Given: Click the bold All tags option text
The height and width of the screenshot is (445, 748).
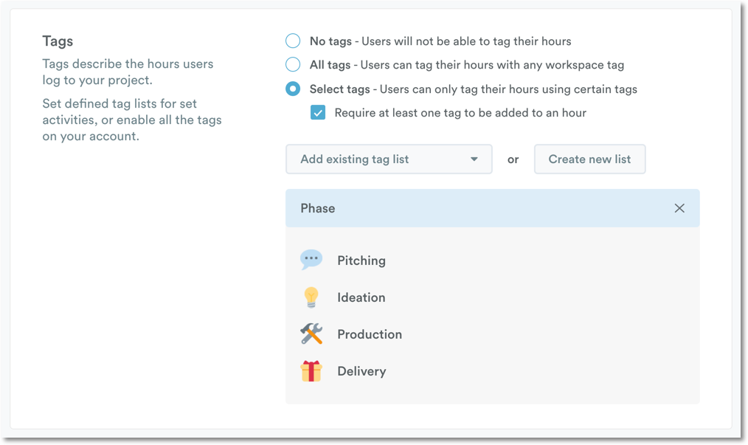Looking at the screenshot, I should tap(330, 65).
